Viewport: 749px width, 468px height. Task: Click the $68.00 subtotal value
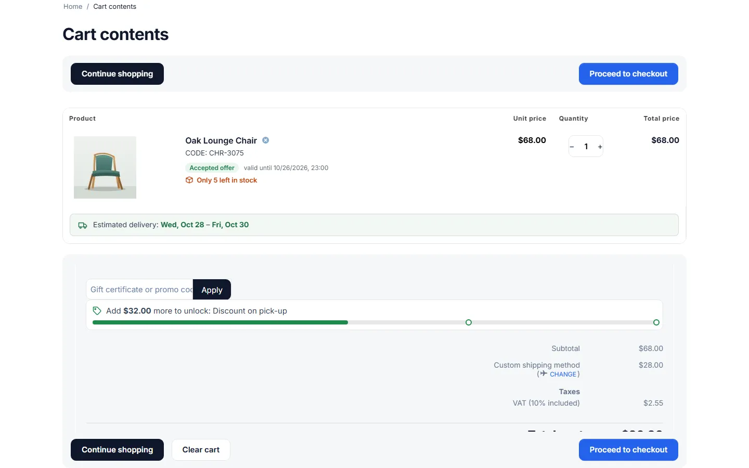tap(651, 348)
